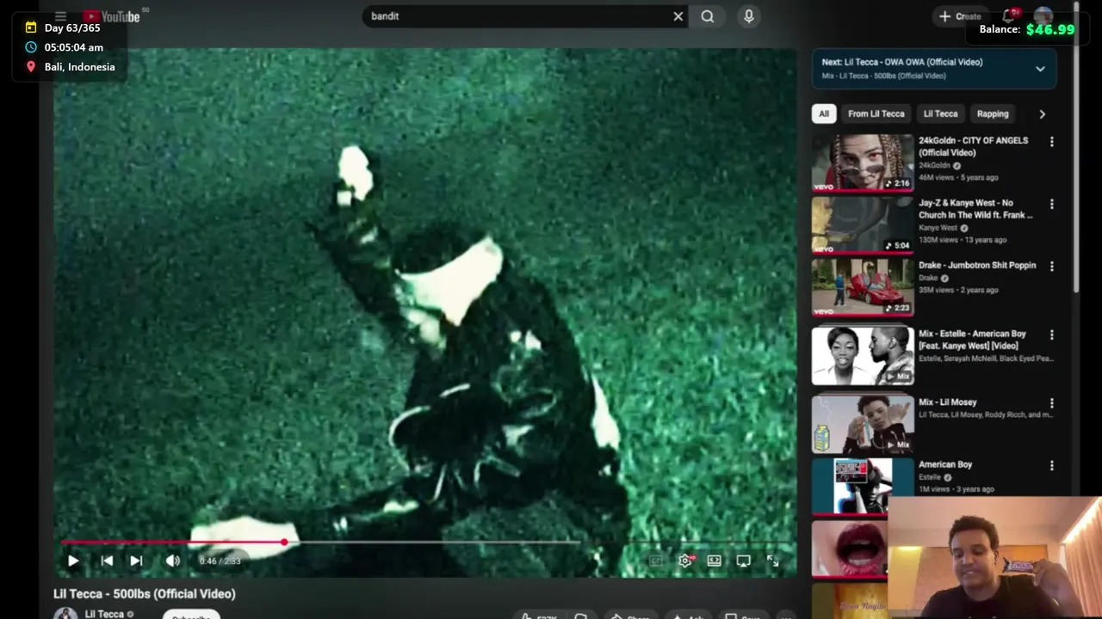Open the Create button
This screenshot has height=619, width=1102.
tap(960, 16)
